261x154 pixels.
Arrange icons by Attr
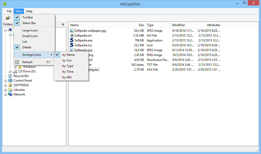[71, 77]
